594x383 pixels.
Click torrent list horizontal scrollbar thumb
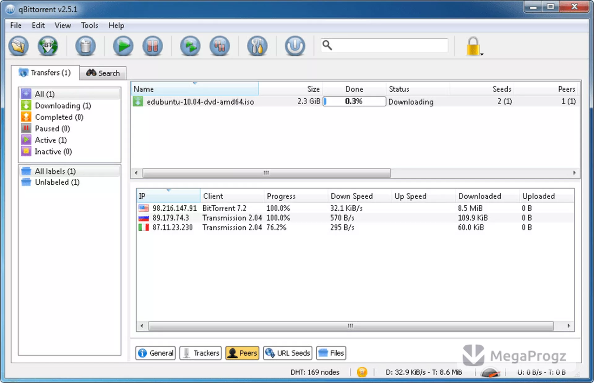[266, 173]
